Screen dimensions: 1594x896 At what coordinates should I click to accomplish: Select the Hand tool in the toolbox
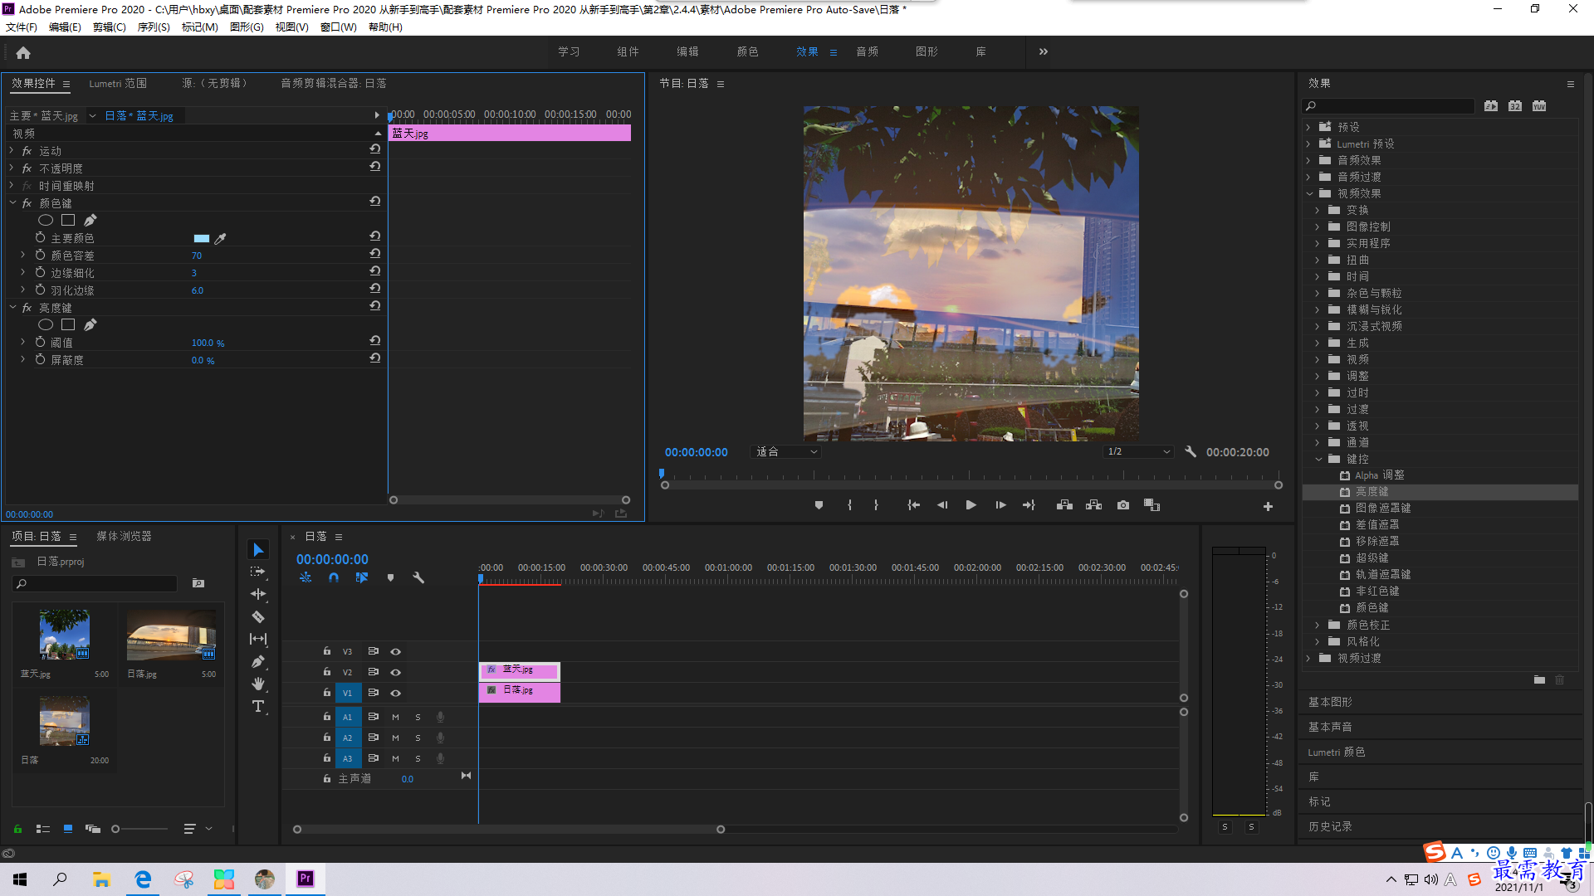click(258, 684)
